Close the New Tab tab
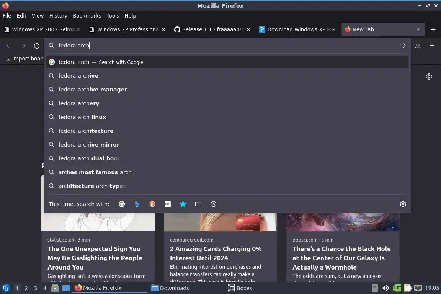Screen dimensions: 441x294 click(x=418, y=29)
